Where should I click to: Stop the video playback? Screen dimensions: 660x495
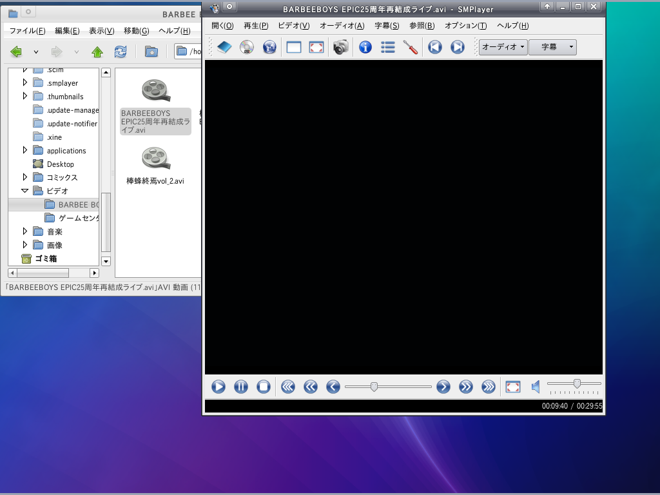[264, 387]
